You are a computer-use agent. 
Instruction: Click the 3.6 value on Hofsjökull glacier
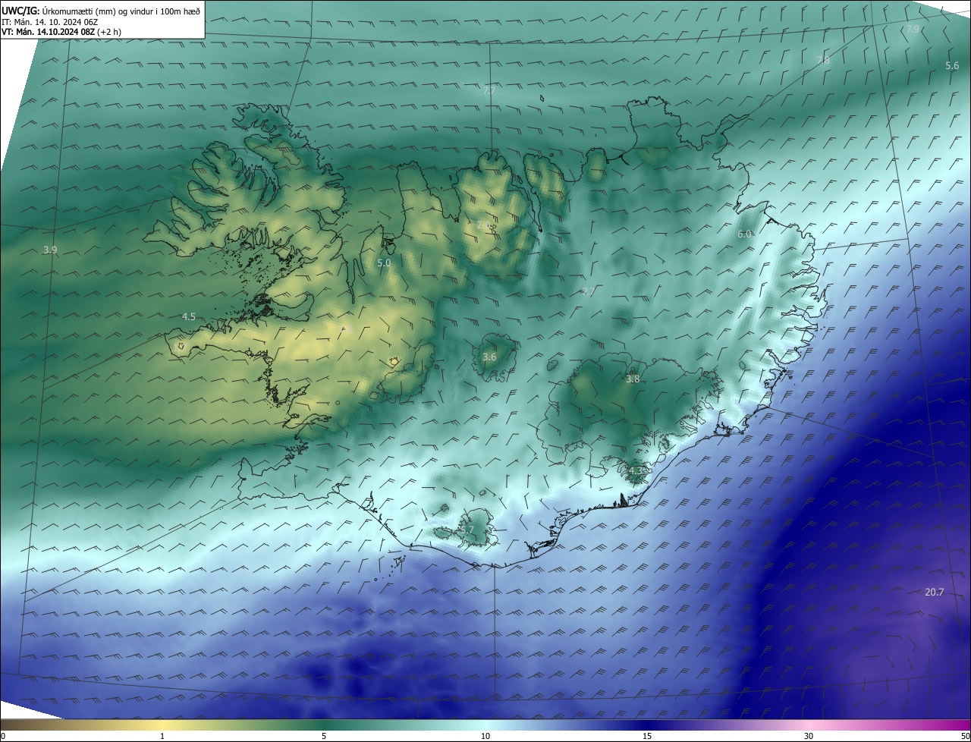[489, 357]
